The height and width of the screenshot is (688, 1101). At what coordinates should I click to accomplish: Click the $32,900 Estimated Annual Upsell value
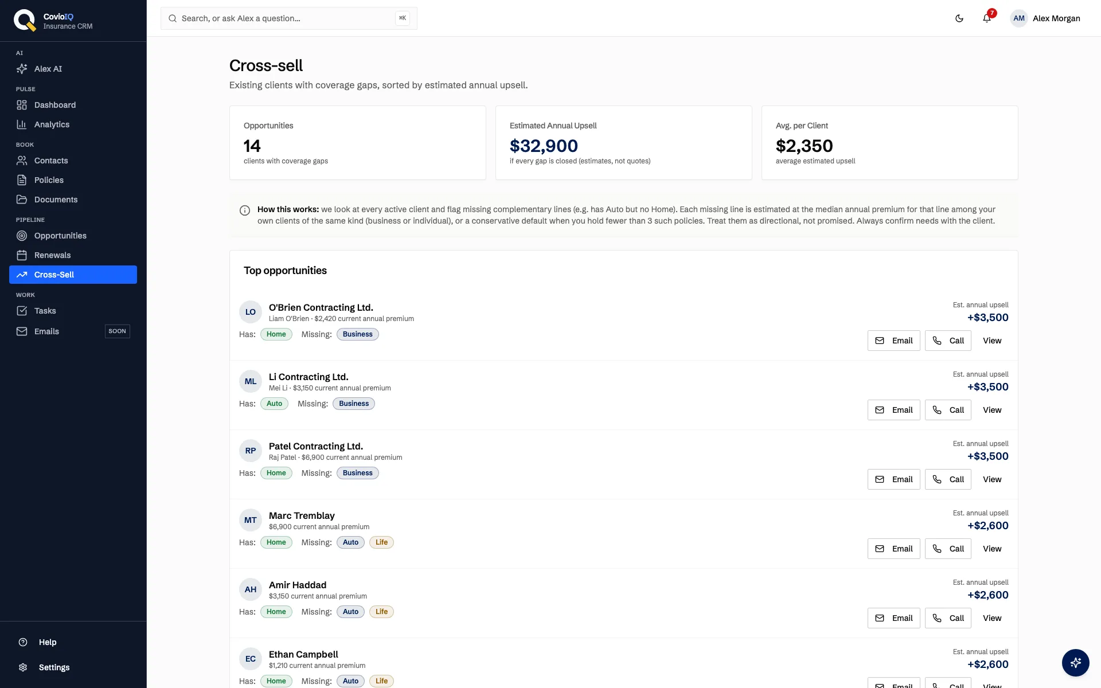point(544,146)
